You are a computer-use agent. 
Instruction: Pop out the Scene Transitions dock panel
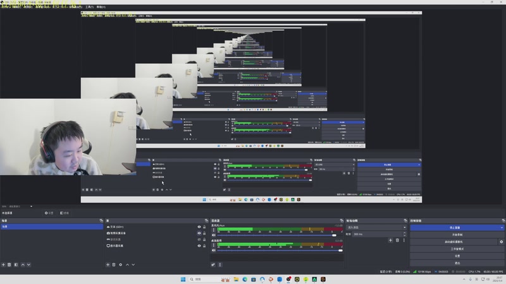tap(405, 220)
